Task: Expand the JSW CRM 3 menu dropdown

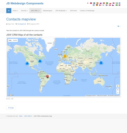Action: tap(35, 11)
